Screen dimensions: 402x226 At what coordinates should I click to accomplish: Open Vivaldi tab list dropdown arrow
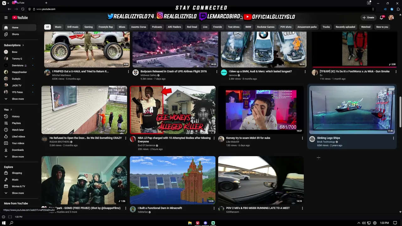click(8, 3)
